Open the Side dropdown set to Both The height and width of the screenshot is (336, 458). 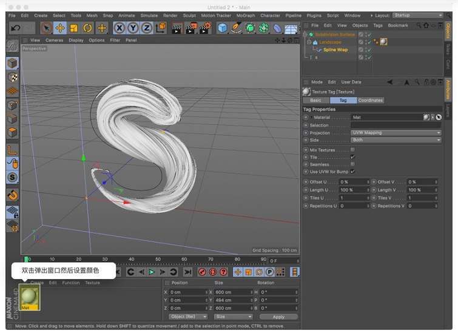point(396,140)
